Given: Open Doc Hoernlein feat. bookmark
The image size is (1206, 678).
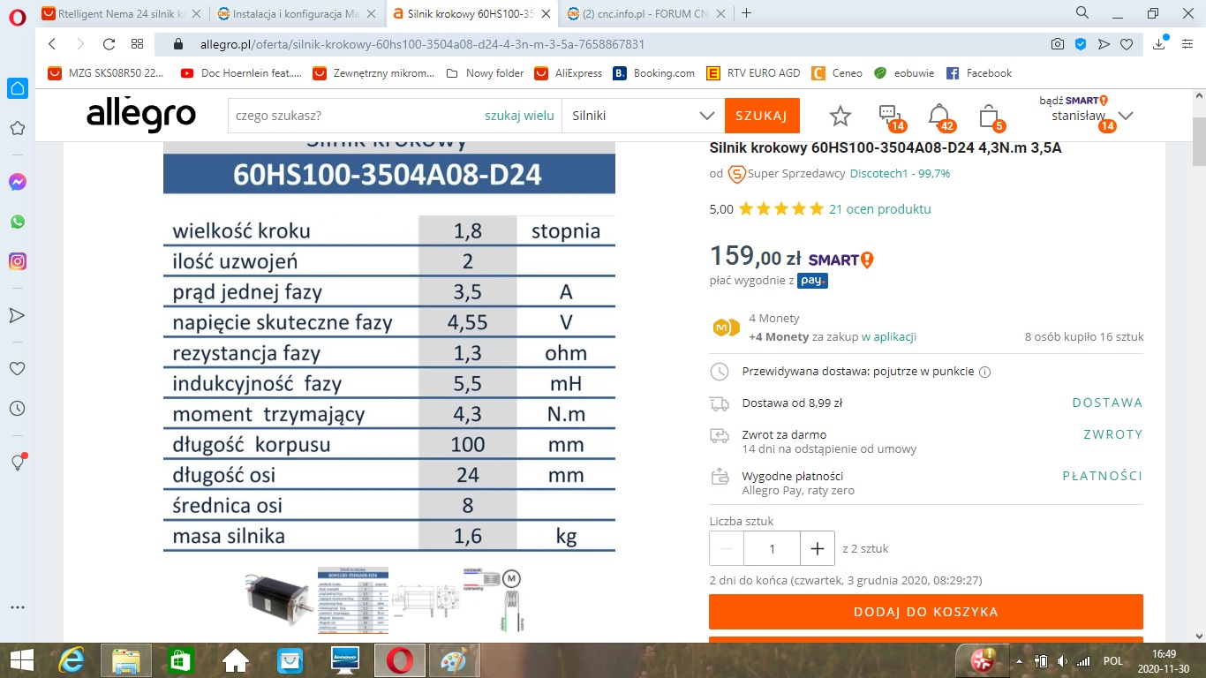Looking at the screenshot, I should click(x=241, y=73).
